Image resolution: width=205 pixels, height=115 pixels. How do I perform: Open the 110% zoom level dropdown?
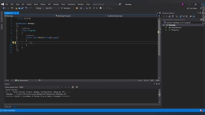[x=8, y=80]
